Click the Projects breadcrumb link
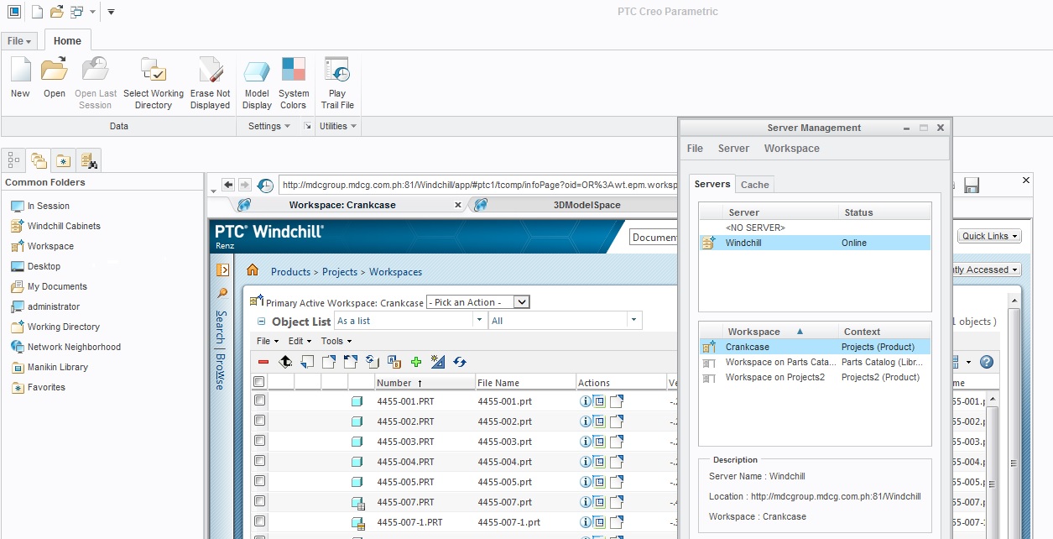The image size is (1053, 539). [340, 272]
